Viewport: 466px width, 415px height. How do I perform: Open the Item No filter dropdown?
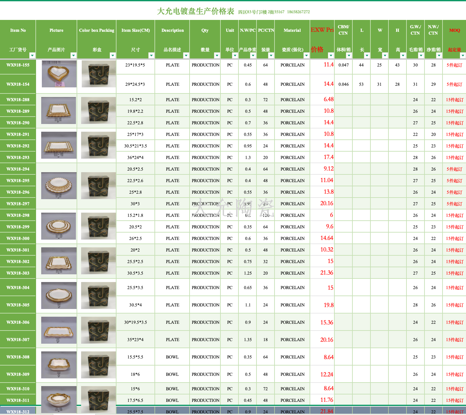[32, 56]
